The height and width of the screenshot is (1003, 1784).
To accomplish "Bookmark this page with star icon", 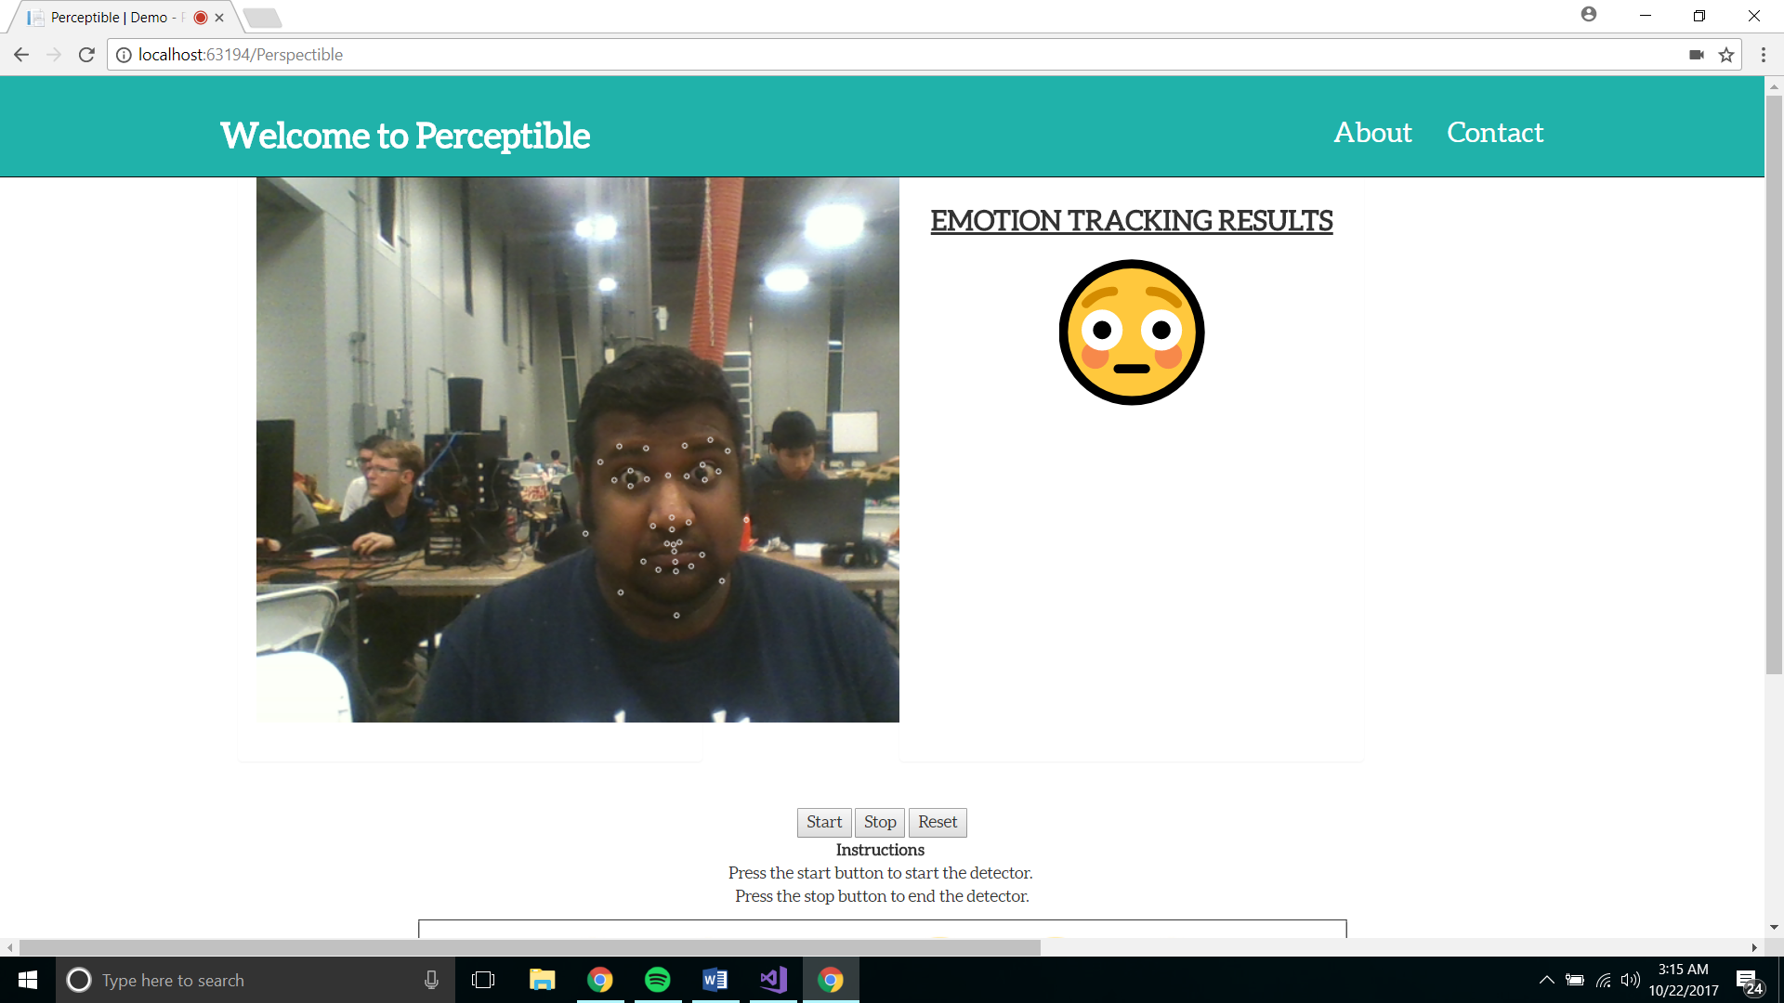I will pos(1726,55).
